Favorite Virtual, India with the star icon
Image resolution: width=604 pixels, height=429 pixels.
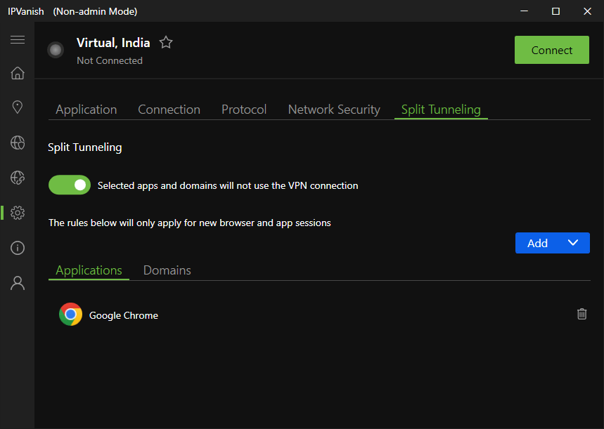166,42
